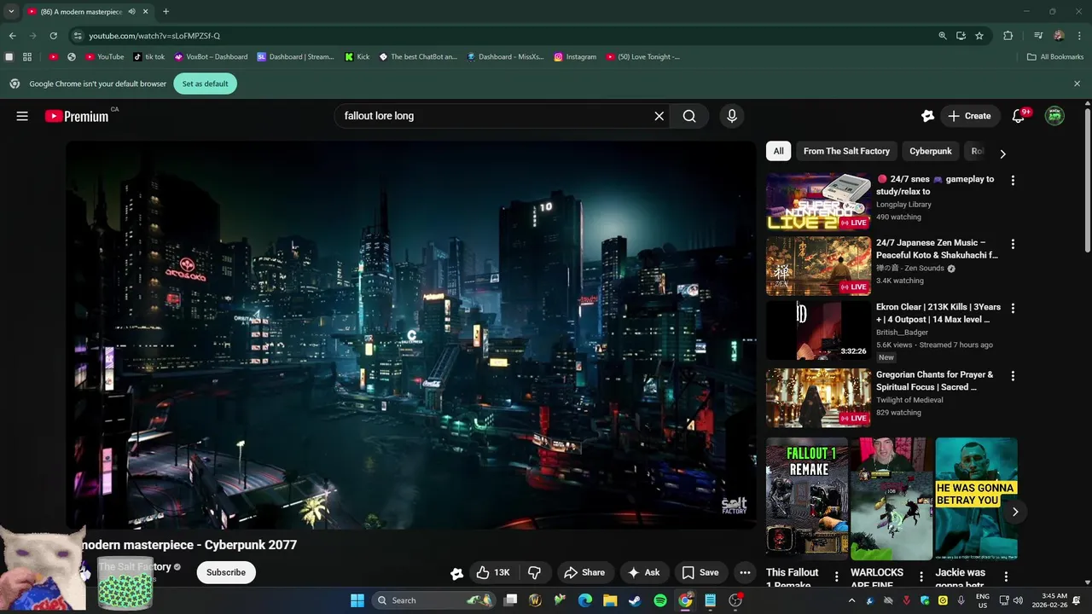Open Chrome extensions puzzle icon
Screen dimensions: 1092x614
1008,36
